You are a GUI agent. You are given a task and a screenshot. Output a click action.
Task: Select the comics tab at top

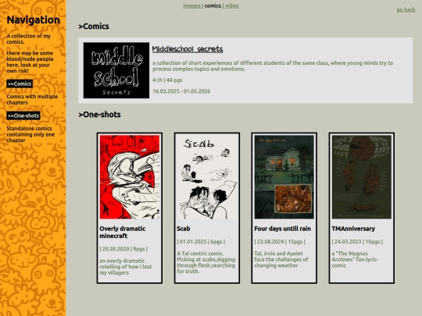[x=213, y=5]
